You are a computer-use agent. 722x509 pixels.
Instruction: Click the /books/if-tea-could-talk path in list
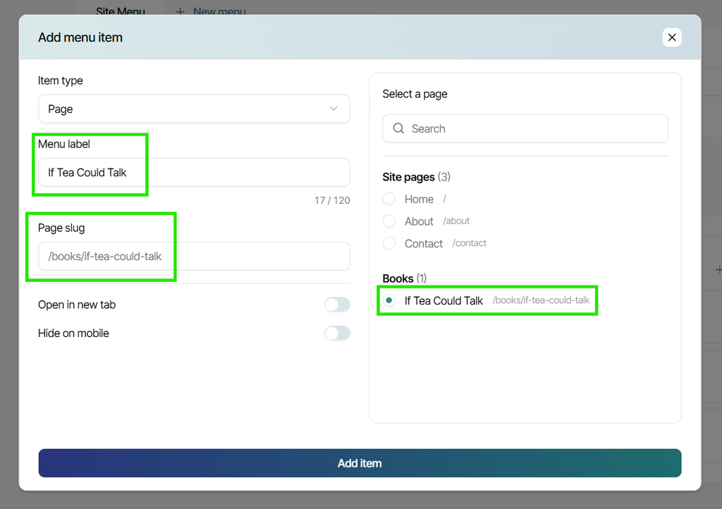point(541,300)
